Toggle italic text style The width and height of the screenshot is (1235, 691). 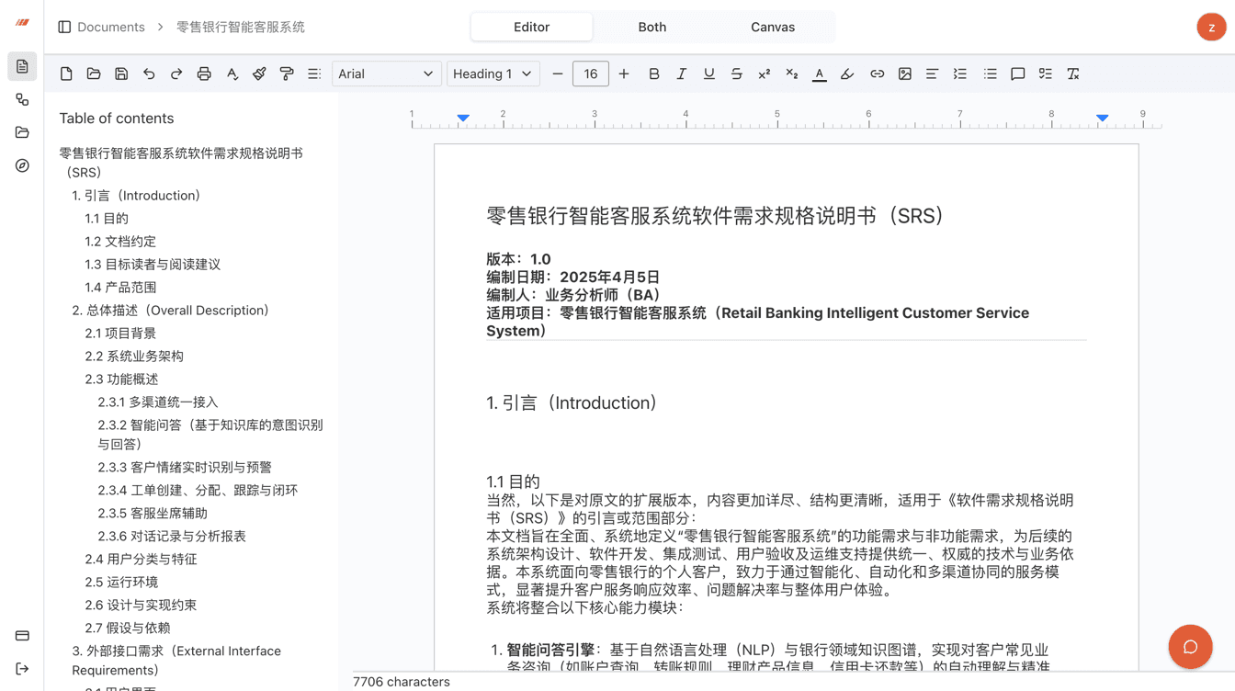[x=681, y=74]
